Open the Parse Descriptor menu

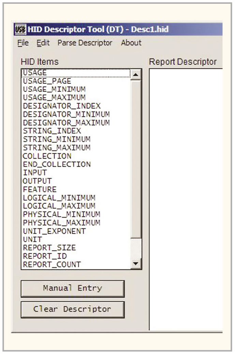click(x=85, y=43)
